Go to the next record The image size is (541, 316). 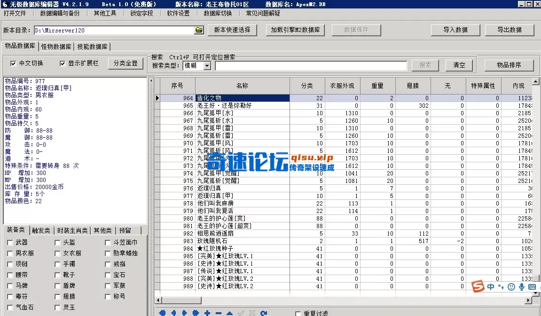tap(185, 312)
